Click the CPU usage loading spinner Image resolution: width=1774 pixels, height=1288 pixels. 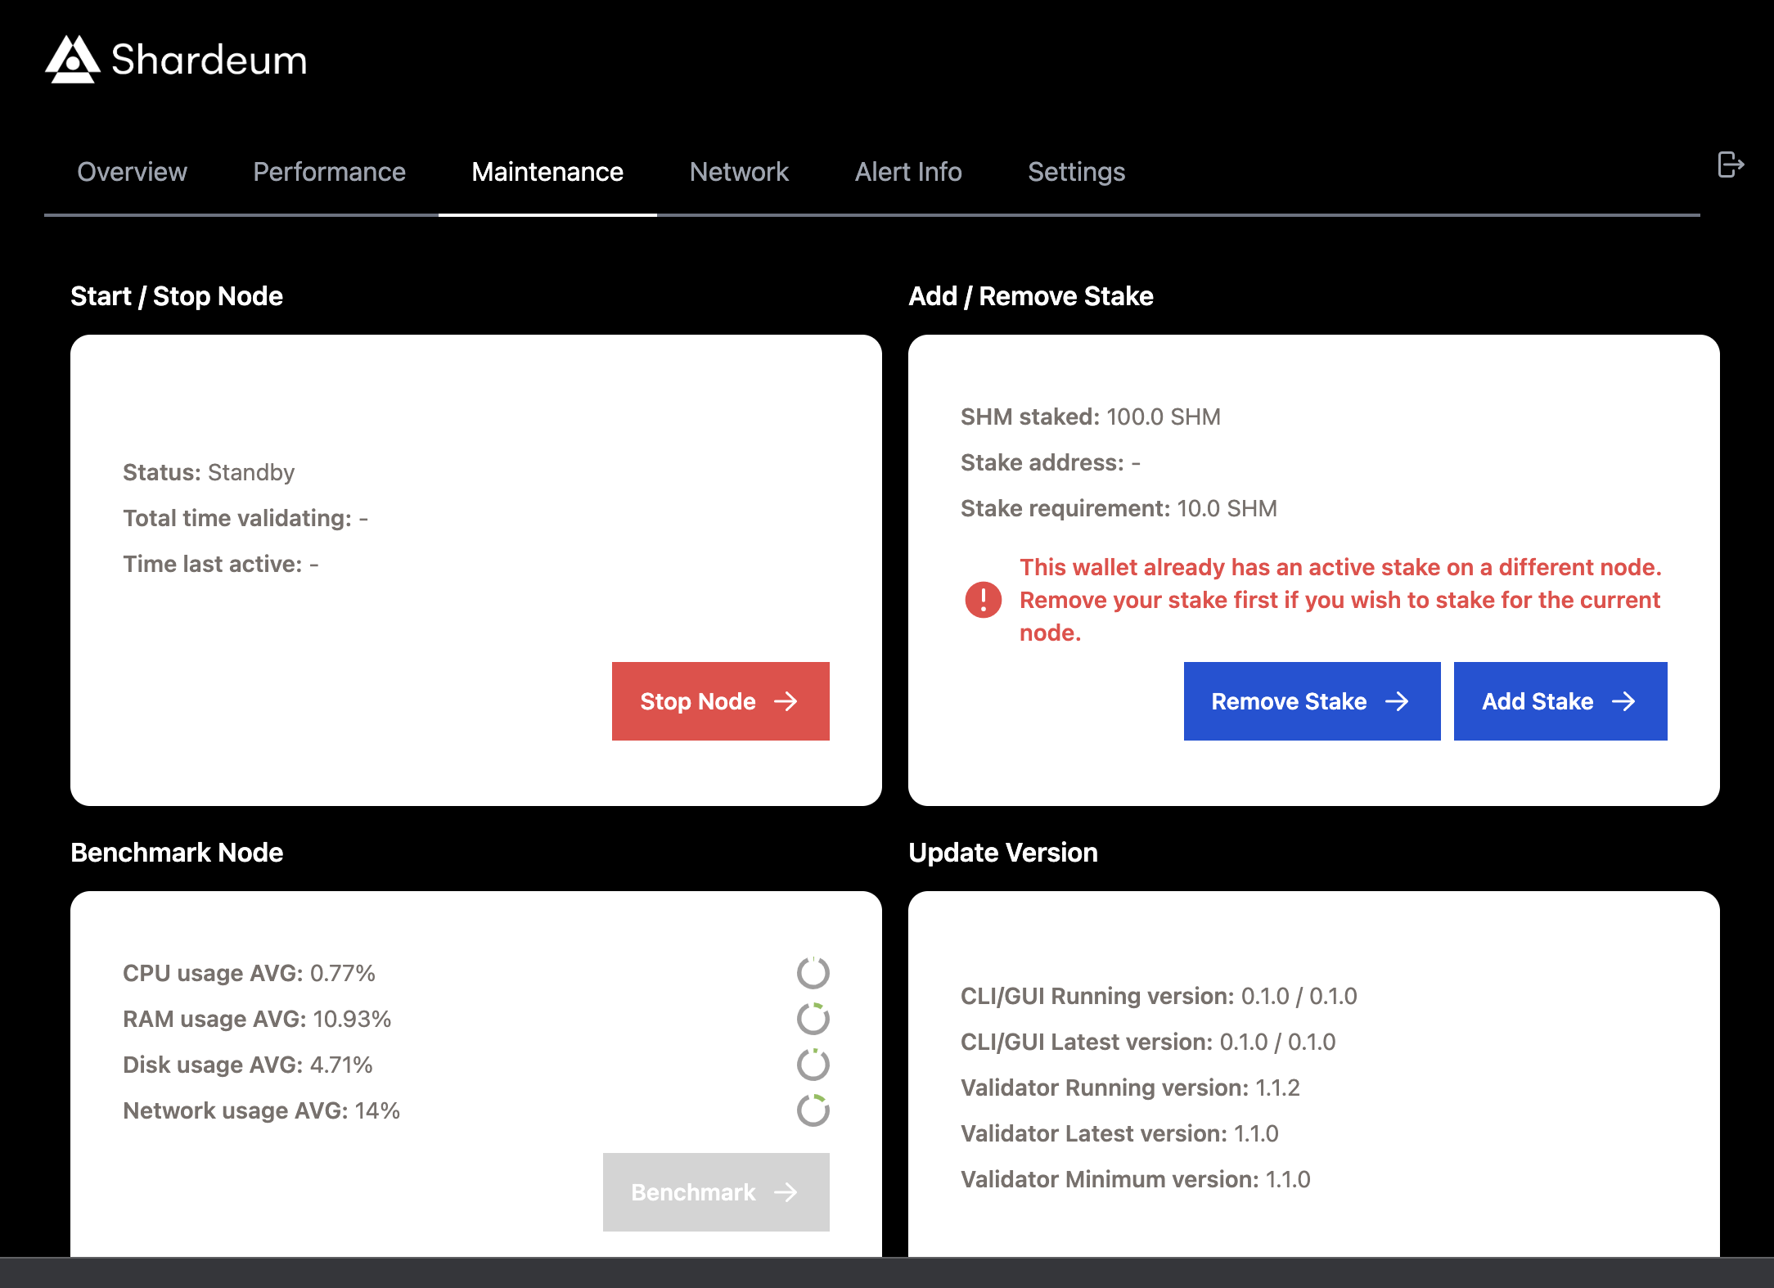click(x=813, y=973)
